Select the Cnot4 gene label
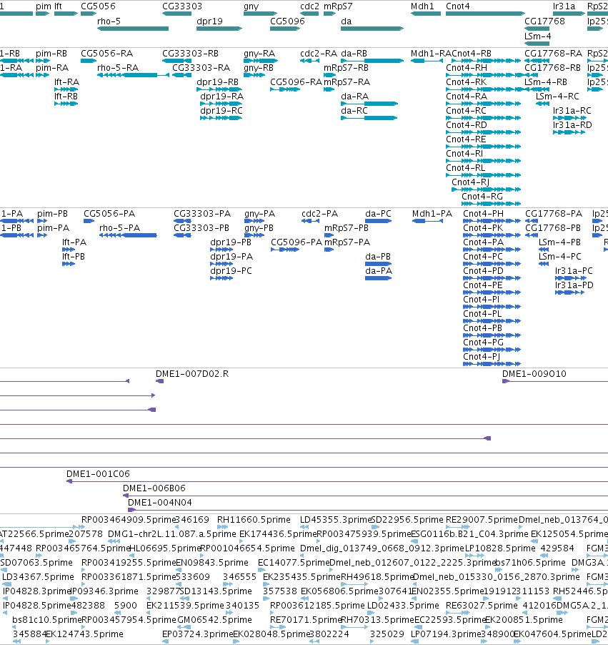This screenshot has width=608, height=645. pos(457,6)
